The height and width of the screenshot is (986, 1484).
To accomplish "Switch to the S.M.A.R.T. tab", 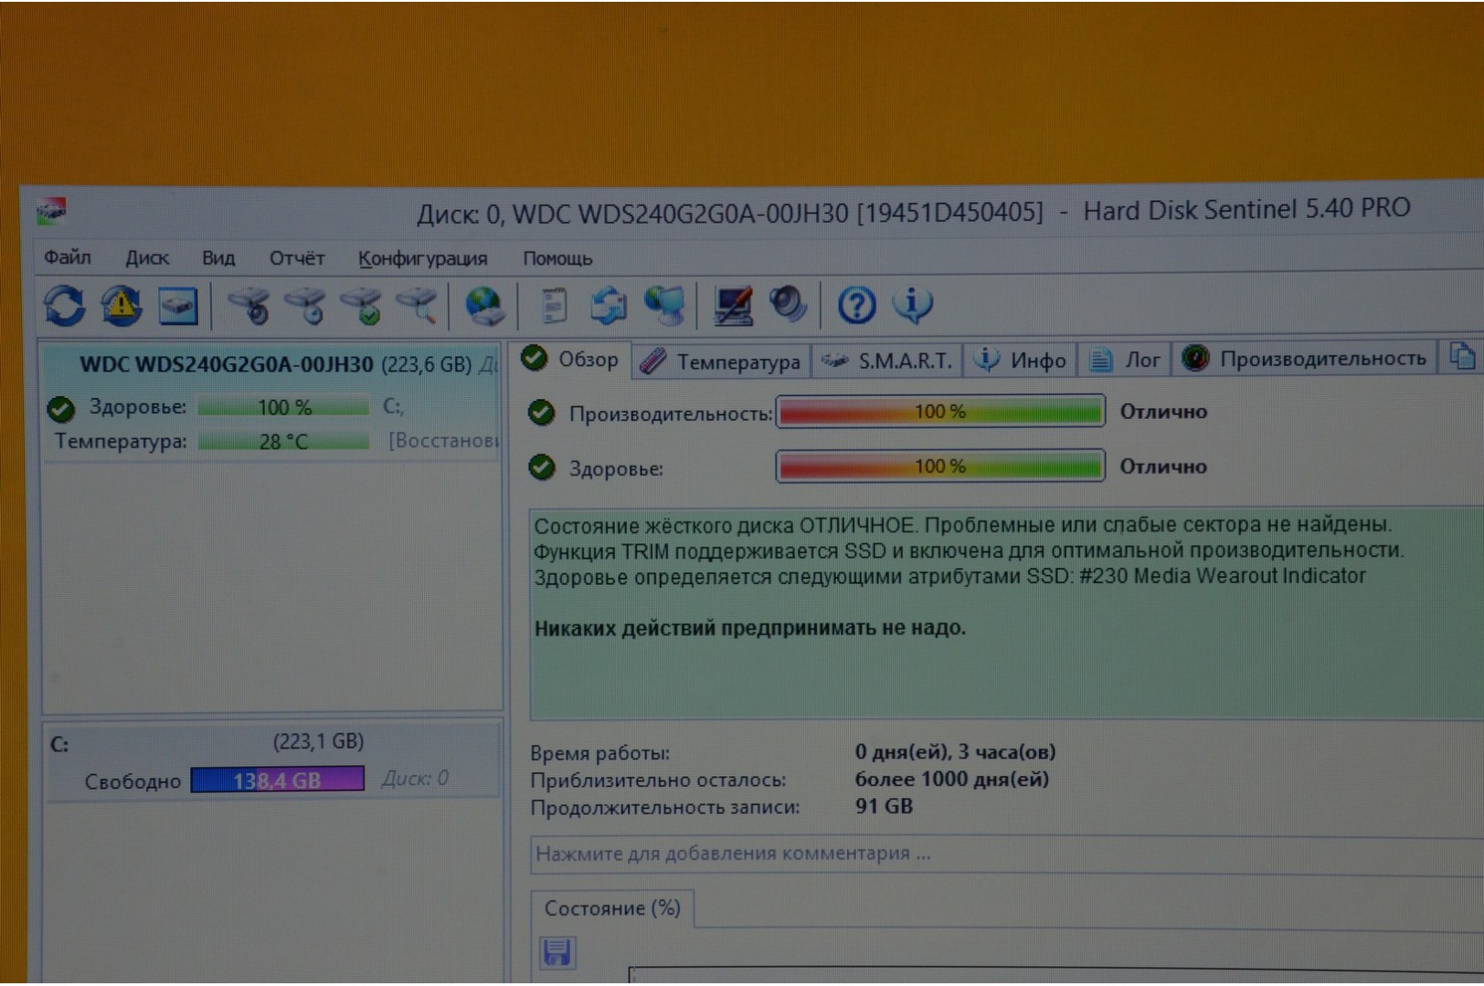I will click(888, 362).
